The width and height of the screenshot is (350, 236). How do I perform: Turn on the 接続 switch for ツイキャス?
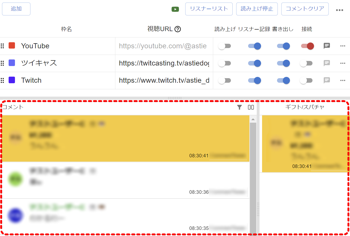(306, 63)
